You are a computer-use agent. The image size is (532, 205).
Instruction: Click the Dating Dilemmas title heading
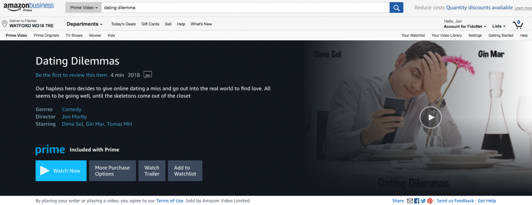click(77, 61)
